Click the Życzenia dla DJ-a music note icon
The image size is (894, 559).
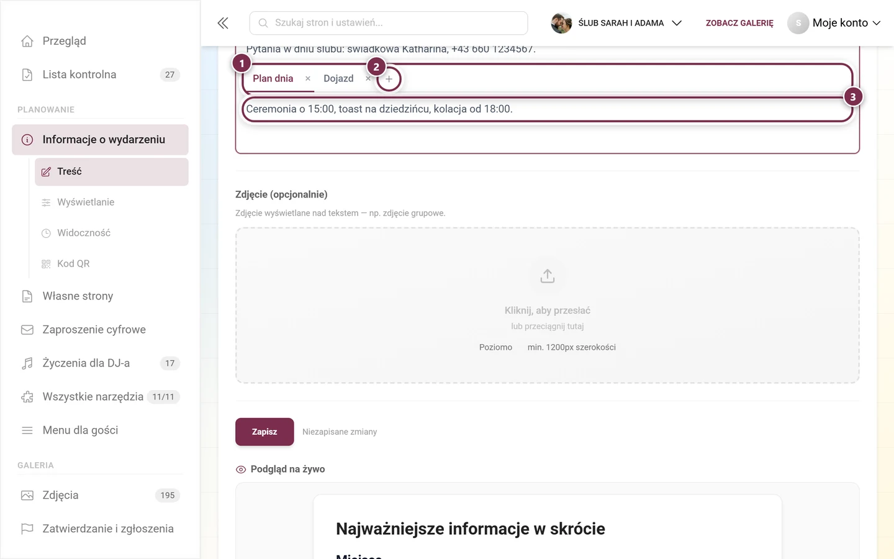27,363
